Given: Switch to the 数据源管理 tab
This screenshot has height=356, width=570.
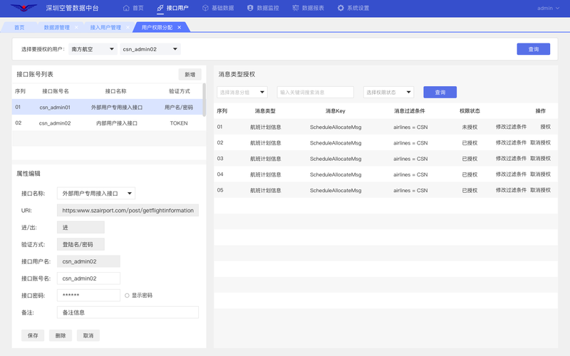Looking at the screenshot, I should [x=57, y=28].
